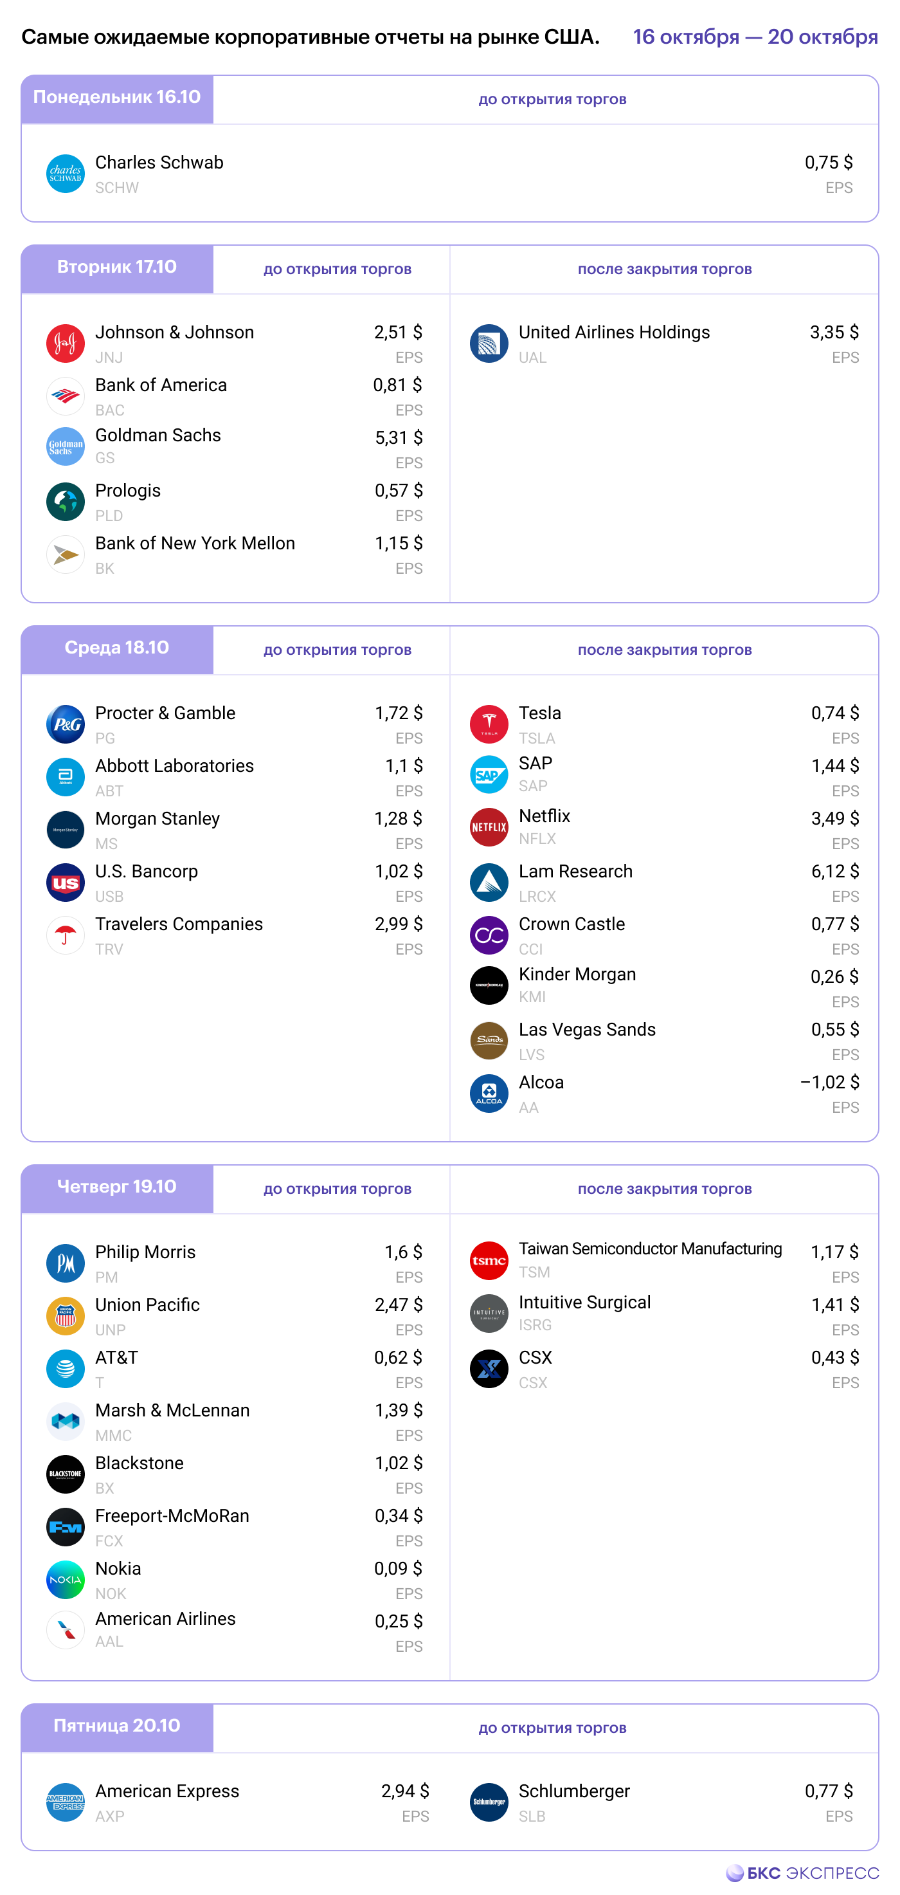Click the ticker text ISRG

click(x=535, y=1326)
